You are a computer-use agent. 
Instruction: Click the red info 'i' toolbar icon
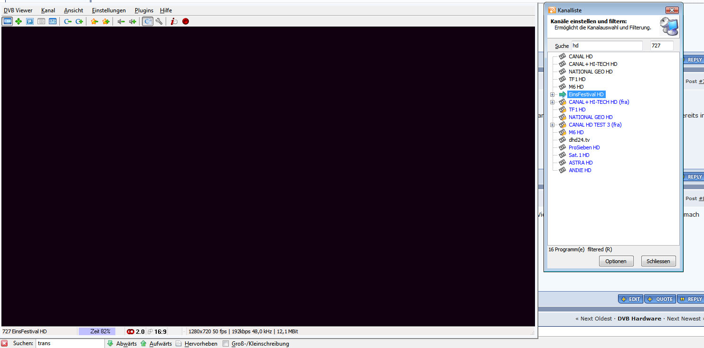[174, 21]
